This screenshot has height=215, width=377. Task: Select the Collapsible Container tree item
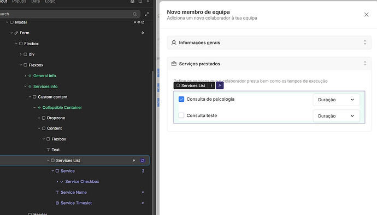pos(62,108)
